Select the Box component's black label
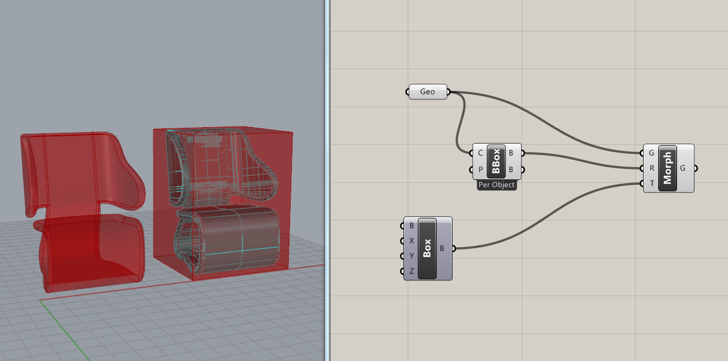This screenshot has width=728, height=361. [x=427, y=248]
